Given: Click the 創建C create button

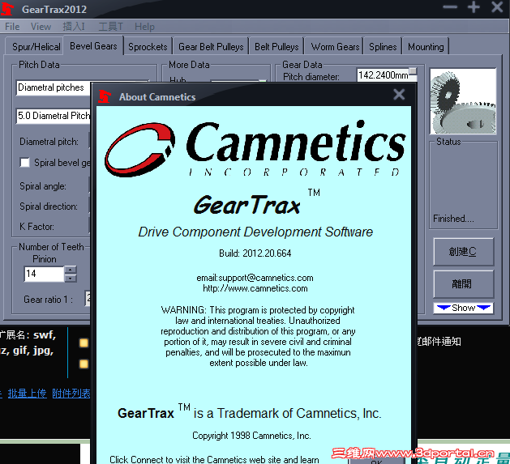Looking at the screenshot, I should [463, 252].
